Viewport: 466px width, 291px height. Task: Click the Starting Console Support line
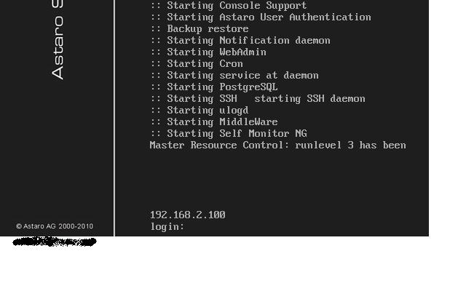click(x=229, y=5)
